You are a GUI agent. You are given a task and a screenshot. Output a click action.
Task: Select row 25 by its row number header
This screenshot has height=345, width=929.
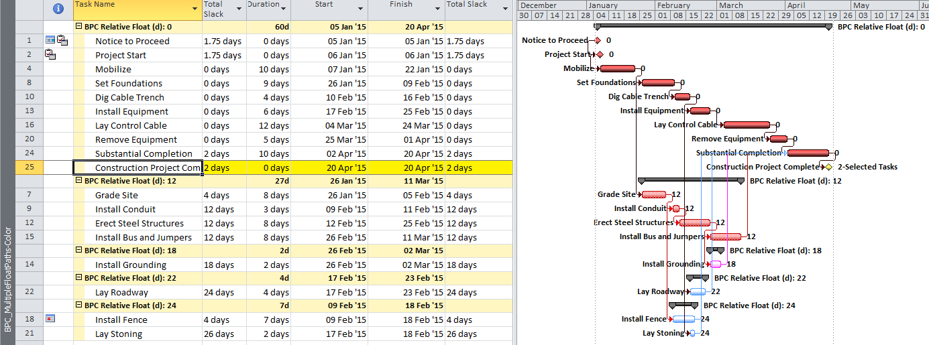29,167
